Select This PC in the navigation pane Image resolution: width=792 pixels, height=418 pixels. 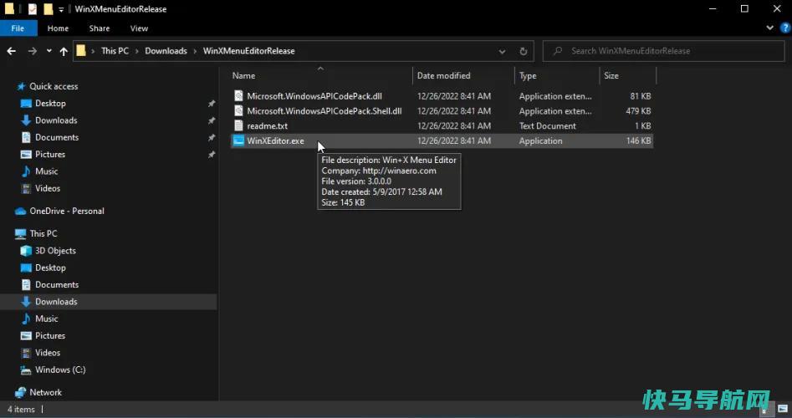point(43,234)
